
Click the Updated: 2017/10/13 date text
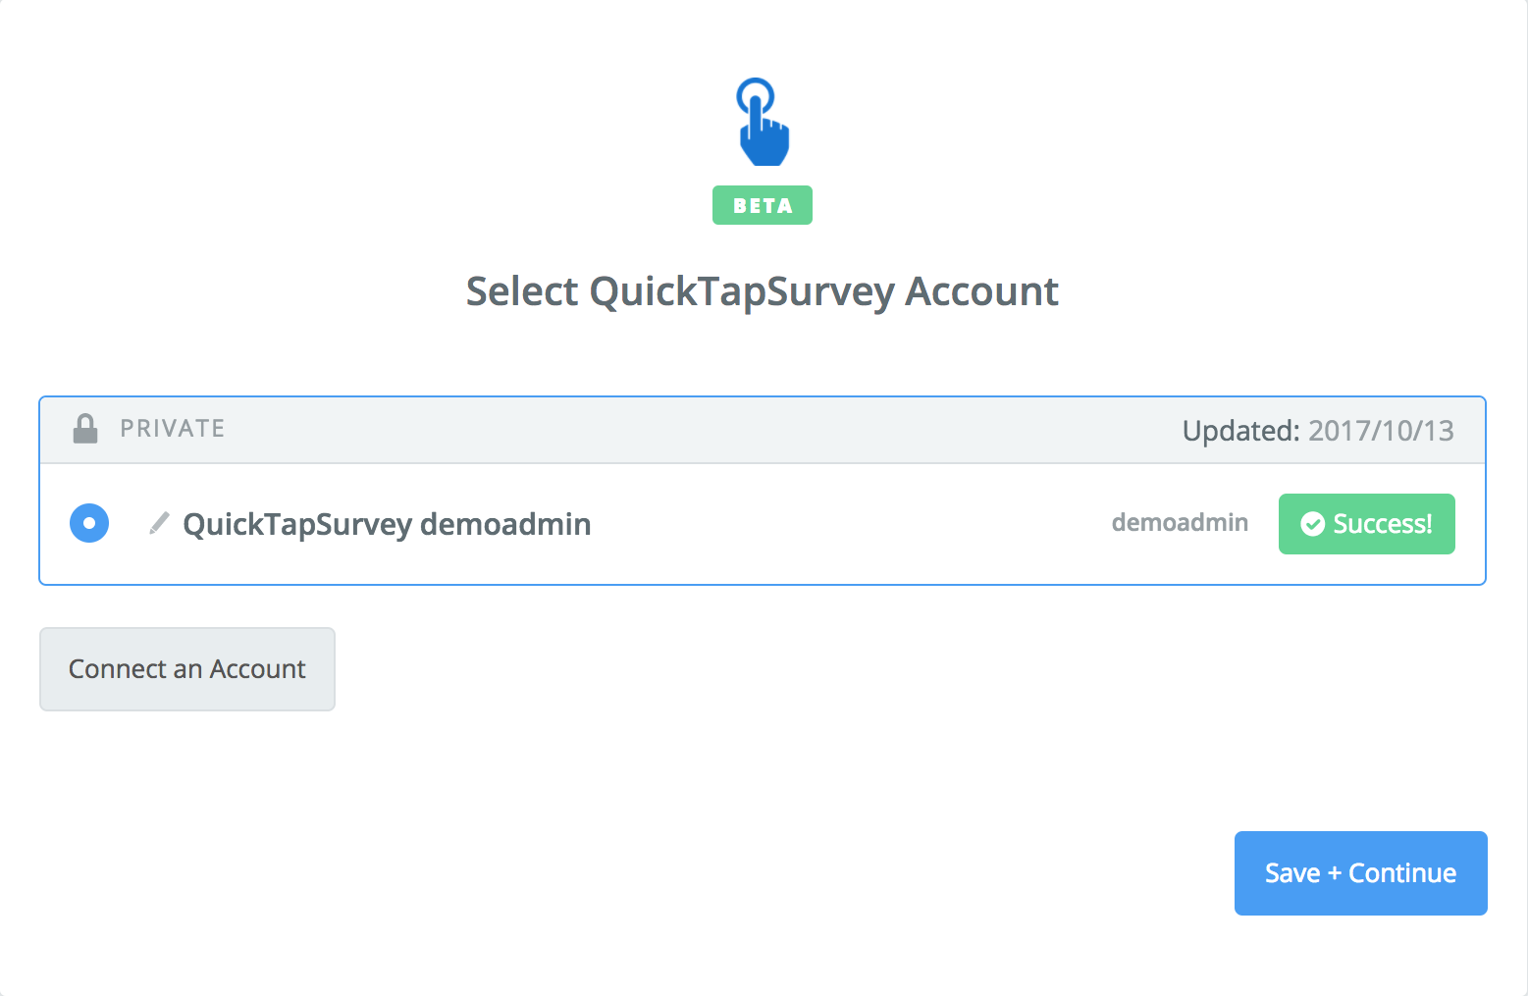coord(1318,431)
